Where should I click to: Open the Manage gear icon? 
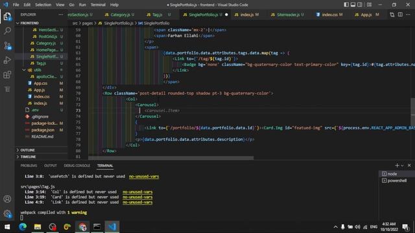click(7, 214)
